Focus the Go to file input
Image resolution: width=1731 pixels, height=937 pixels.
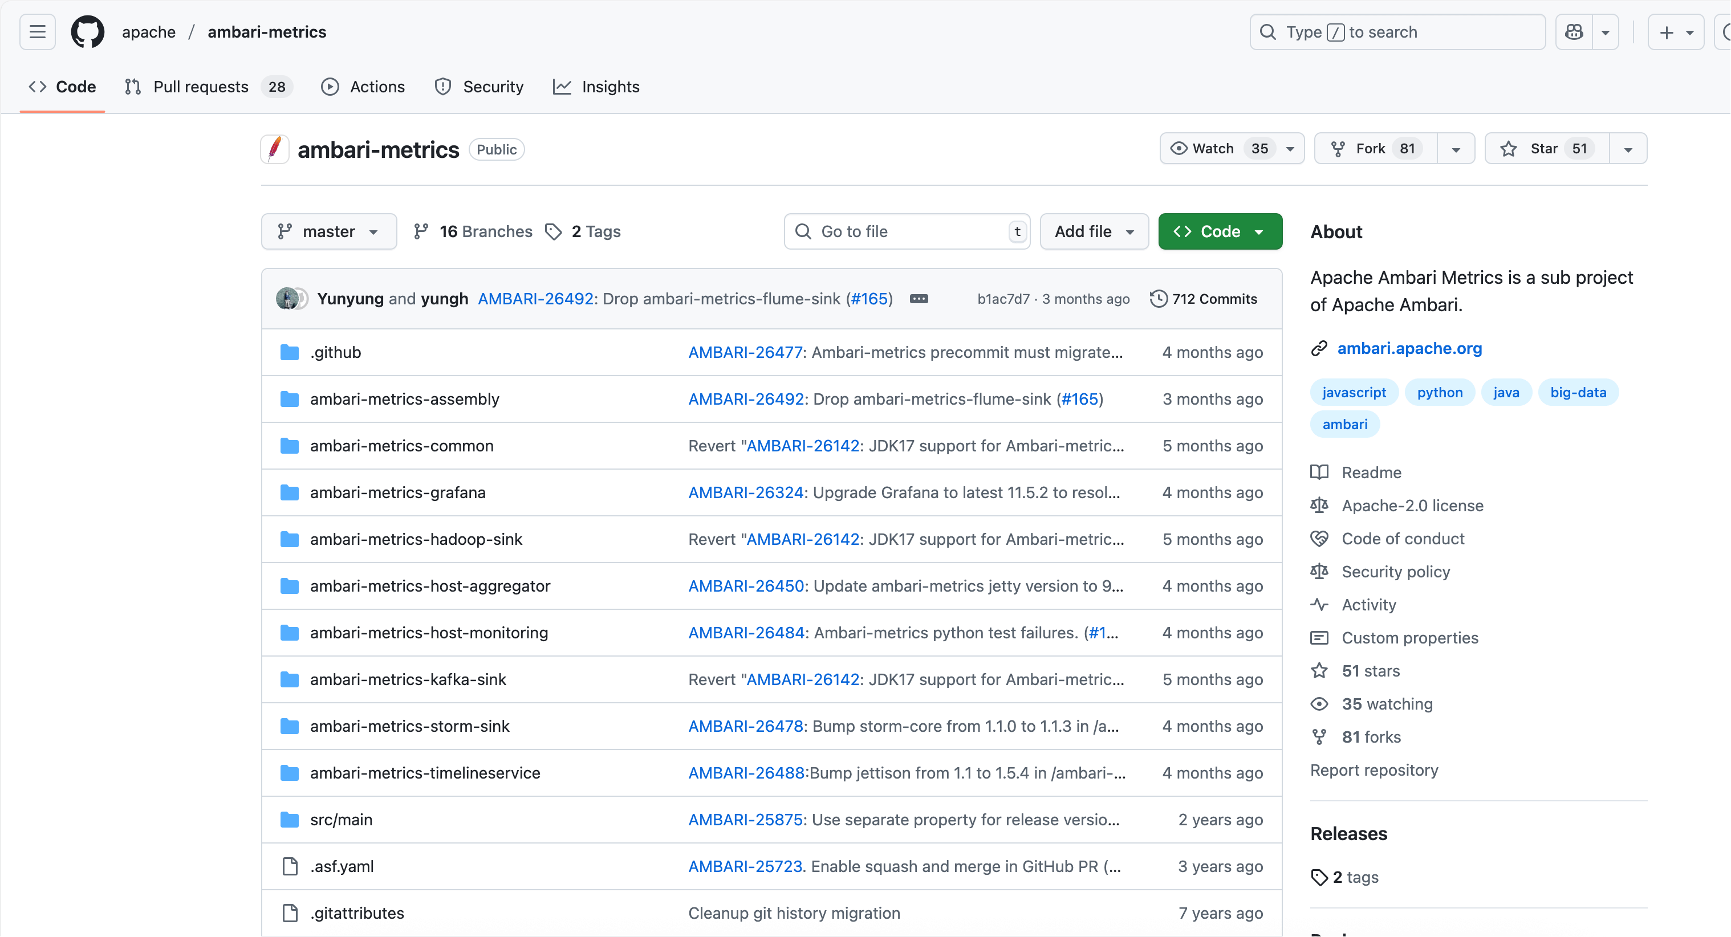point(907,231)
